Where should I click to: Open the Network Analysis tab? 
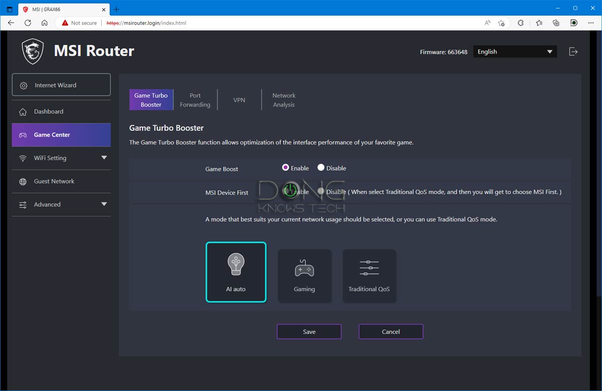click(284, 100)
